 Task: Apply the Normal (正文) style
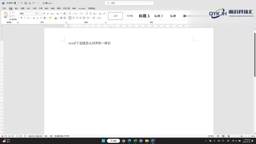pyautogui.click(x=116, y=16)
